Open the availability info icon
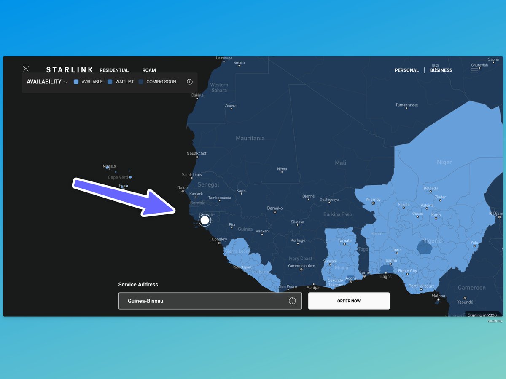The height and width of the screenshot is (379, 506). point(190,82)
